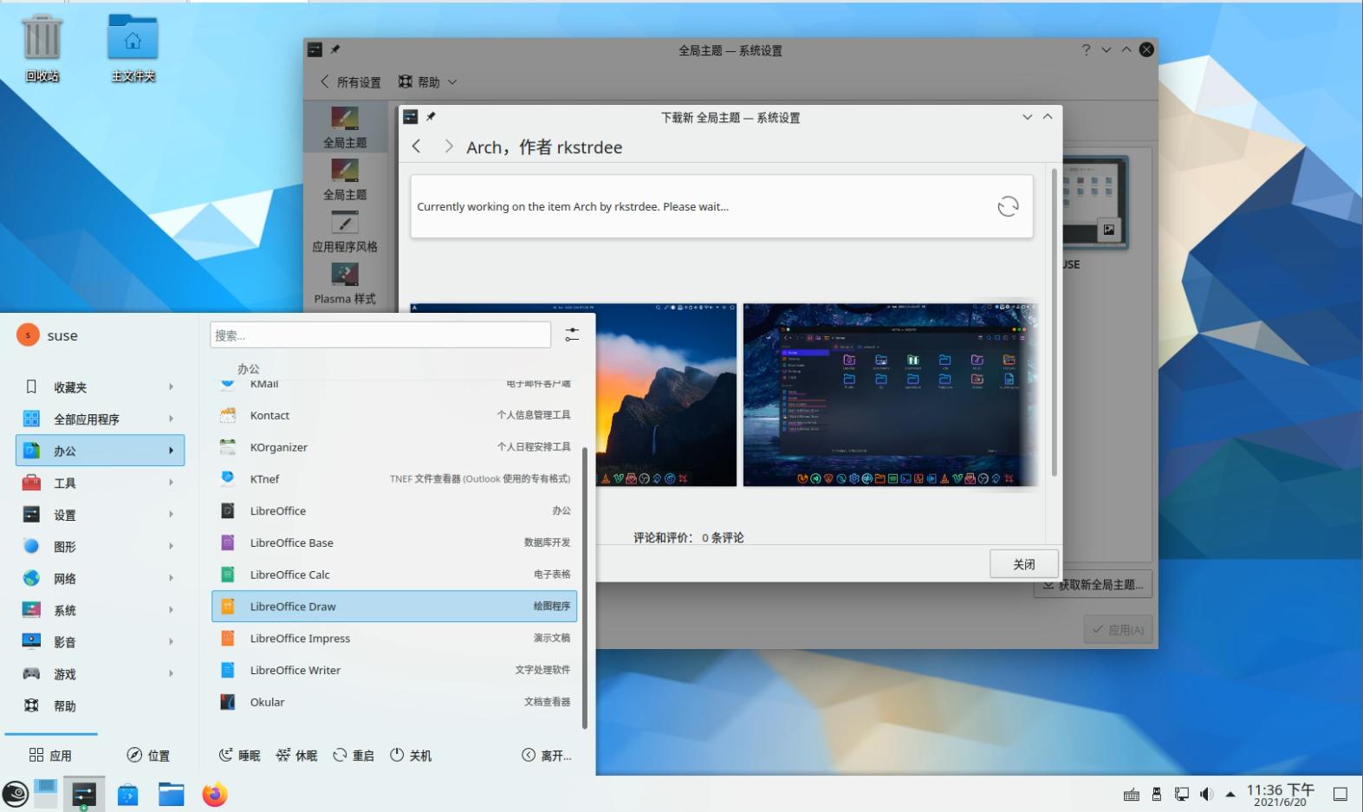Click the clock showing 11:36
1363x812 pixels.
1280,794
